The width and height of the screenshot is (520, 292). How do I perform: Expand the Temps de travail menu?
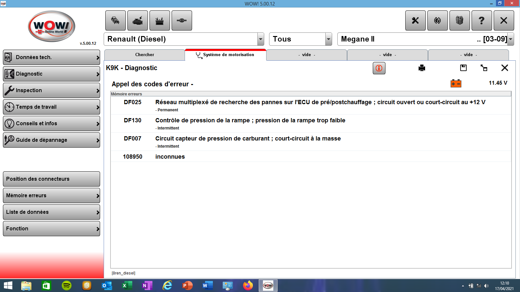pyautogui.click(x=51, y=107)
